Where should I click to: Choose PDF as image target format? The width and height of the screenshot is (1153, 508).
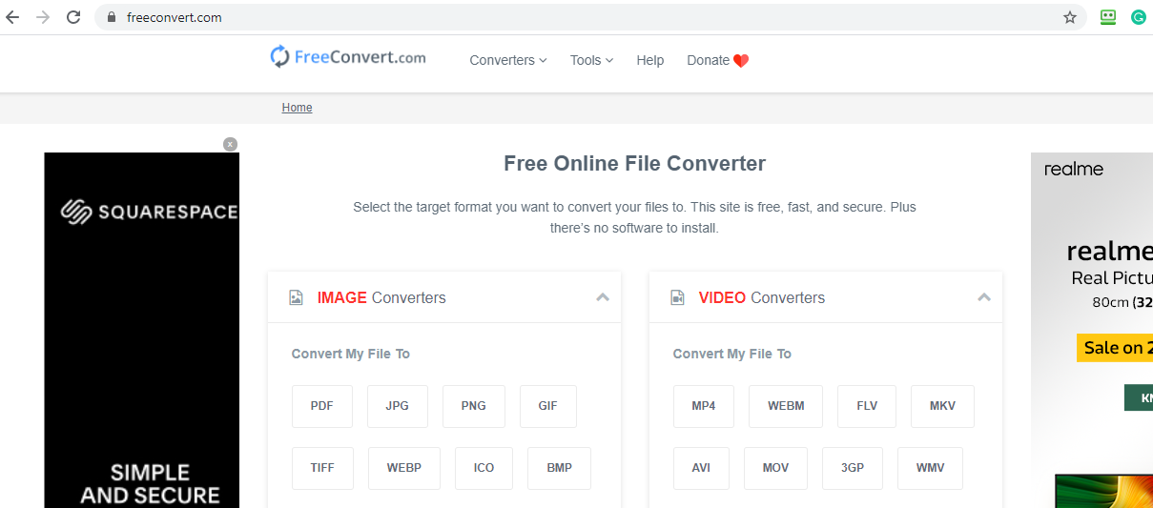pos(322,406)
